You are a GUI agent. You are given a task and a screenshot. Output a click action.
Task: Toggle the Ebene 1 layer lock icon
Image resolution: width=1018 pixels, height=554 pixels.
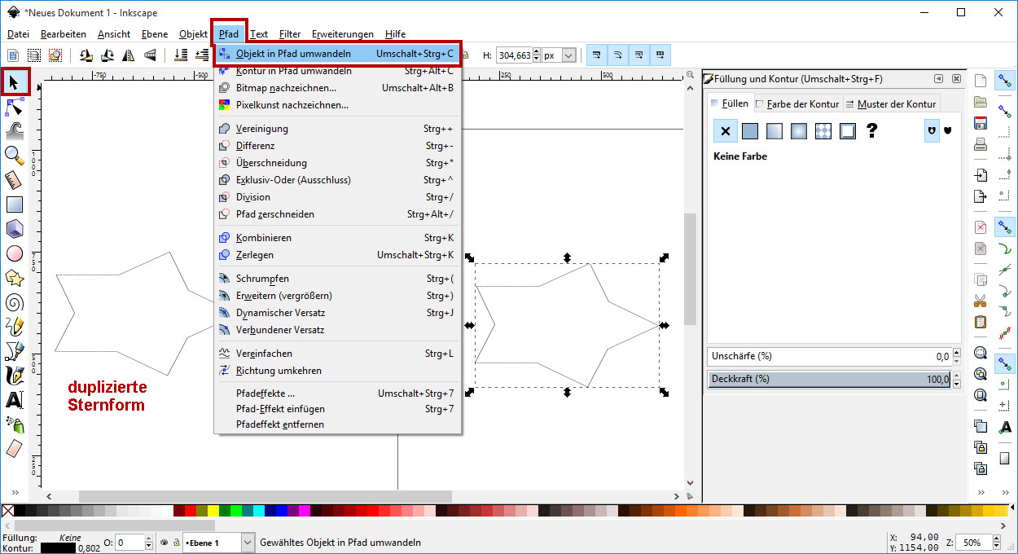[175, 543]
